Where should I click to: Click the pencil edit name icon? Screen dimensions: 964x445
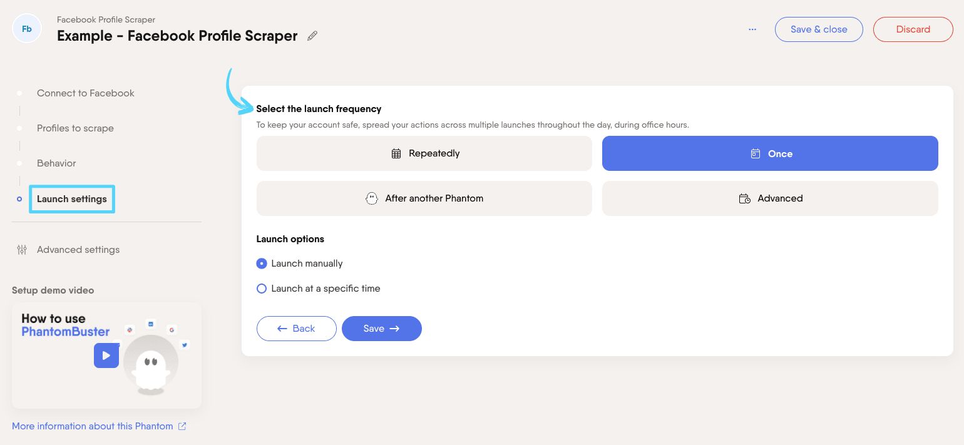pyautogui.click(x=312, y=36)
